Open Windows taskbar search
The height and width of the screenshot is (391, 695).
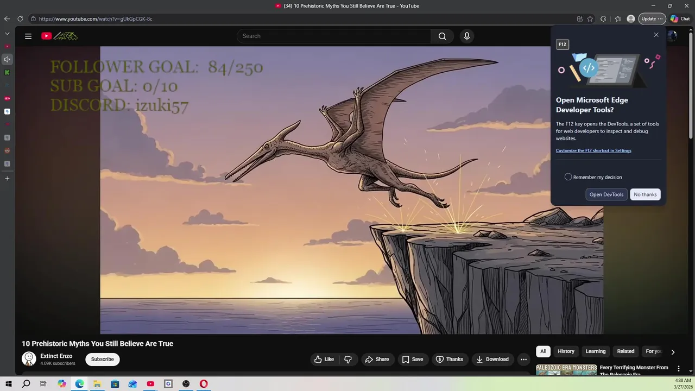coord(26,384)
